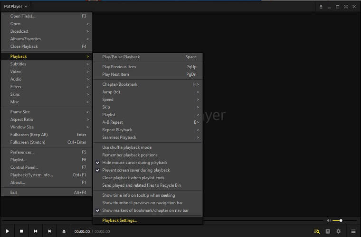Enable Remember playback positions
The height and width of the screenshot is (237, 361).
[148, 155]
